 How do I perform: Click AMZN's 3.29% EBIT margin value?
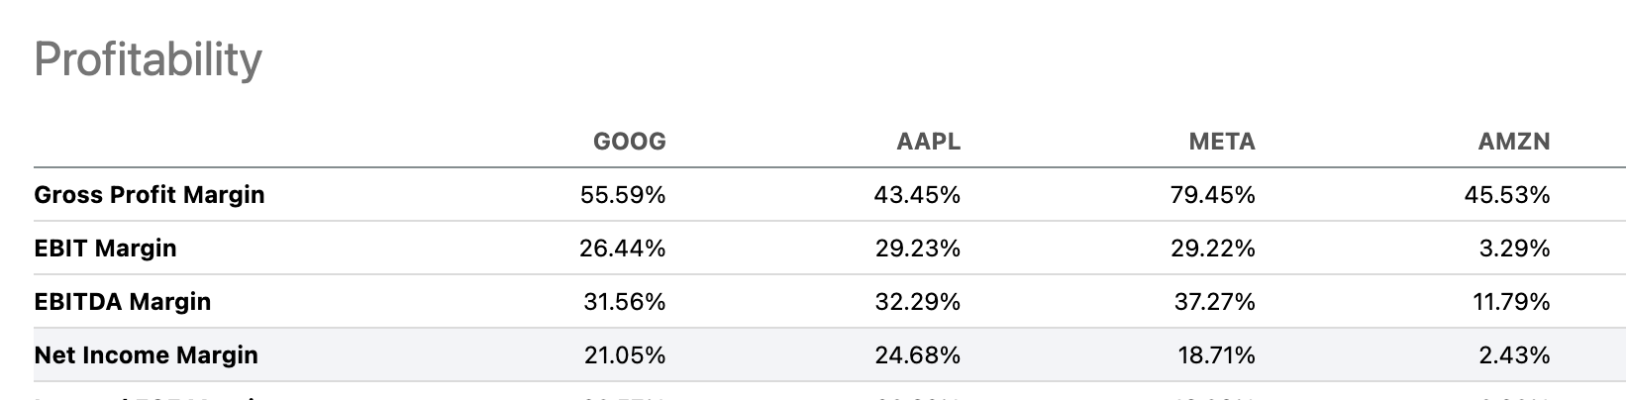click(x=1514, y=249)
